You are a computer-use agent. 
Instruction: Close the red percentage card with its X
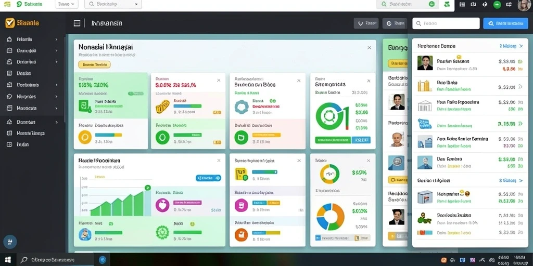tap(219, 81)
